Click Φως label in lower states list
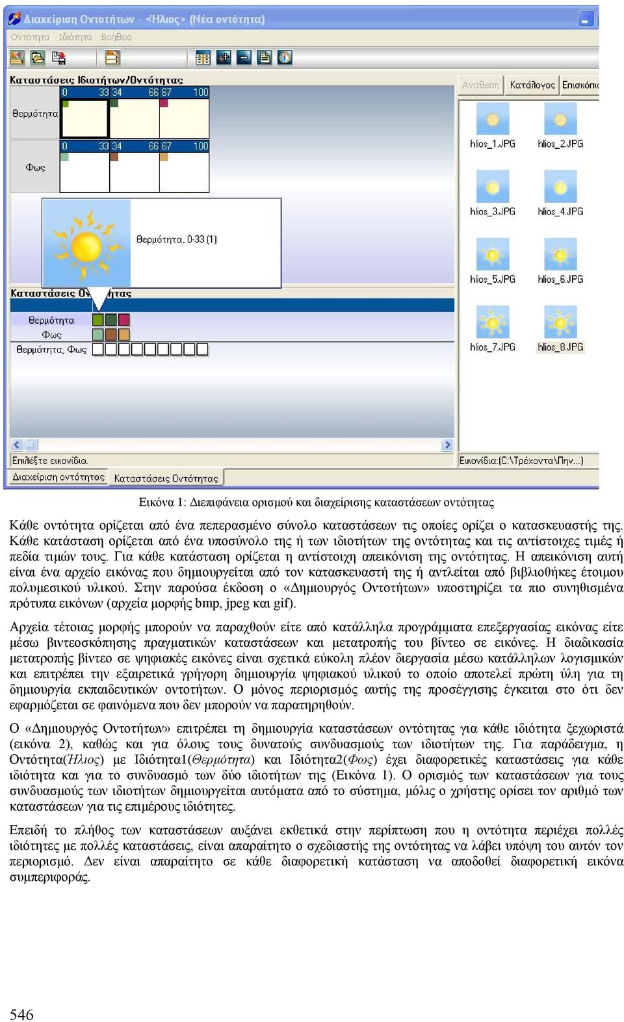 (52, 335)
